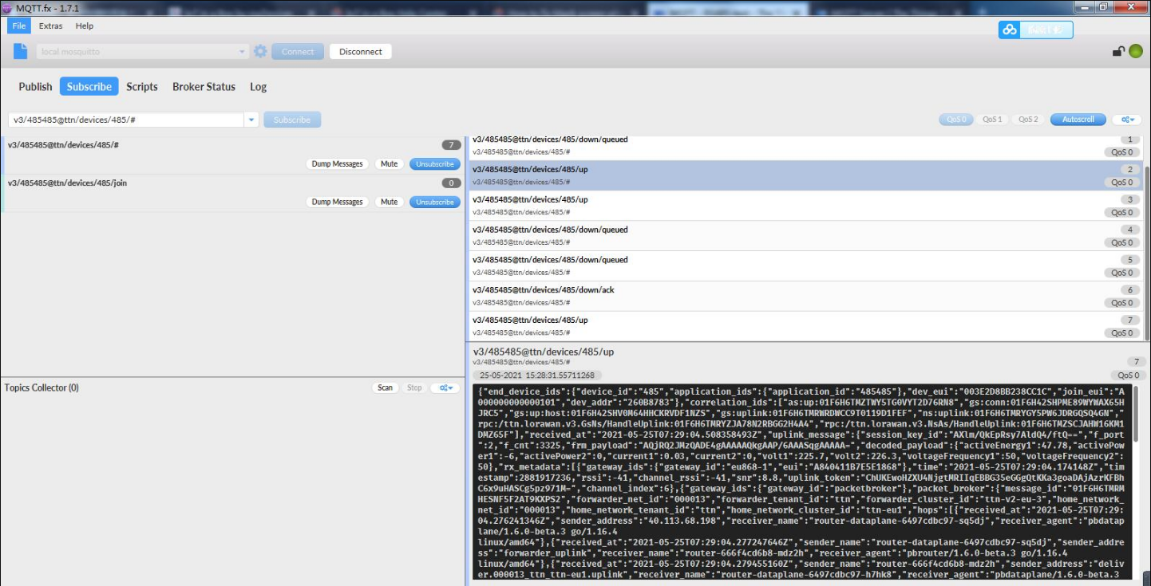Dump Messages for the devices/485/join subscription
Screen dimensions: 1151x586
[x=337, y=203]
